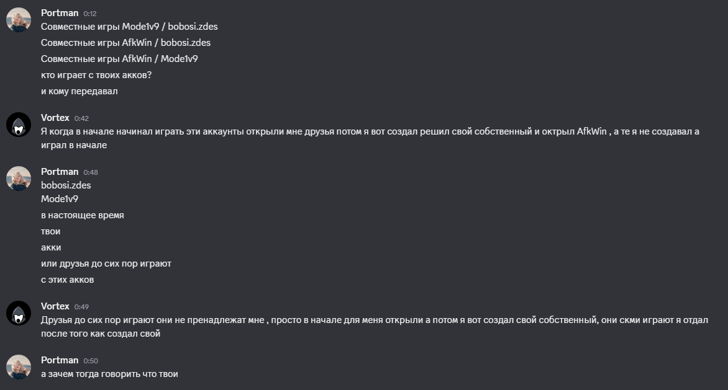Click Portman's avatar on the 0:48 message
The height and width of the screenshot is (390, 728).
pos(19,179)
